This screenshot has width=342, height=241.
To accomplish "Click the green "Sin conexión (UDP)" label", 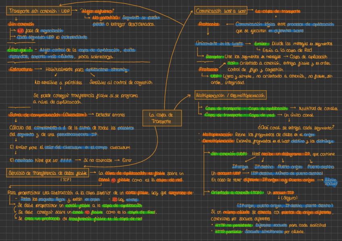I will [x=229, y=154].
